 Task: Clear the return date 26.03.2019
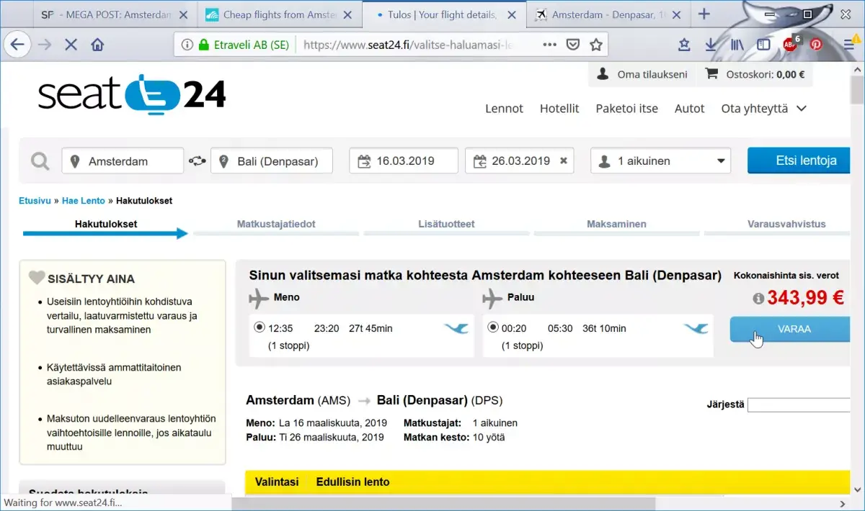click(x=564, y=161)
